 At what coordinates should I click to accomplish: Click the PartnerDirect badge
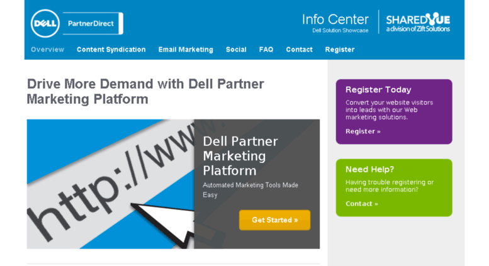pyautogui.click(x=93, y=23)
